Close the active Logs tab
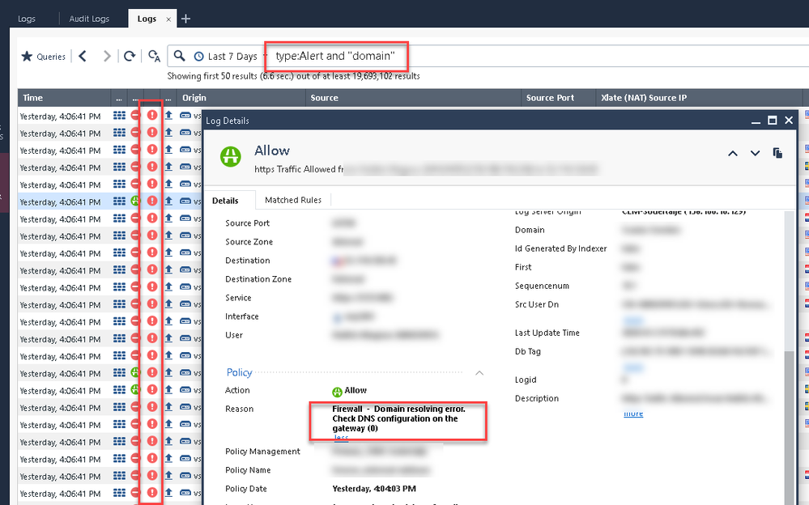The image size is (809, 505). [168, 19]
